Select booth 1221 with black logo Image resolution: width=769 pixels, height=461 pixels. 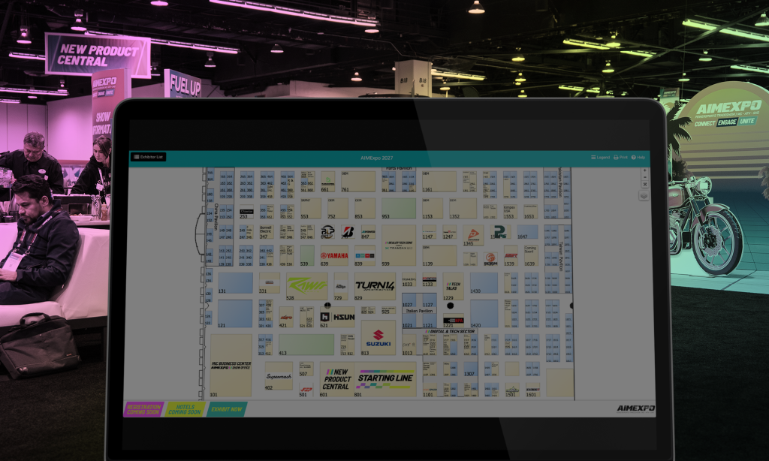coord(453,321)
